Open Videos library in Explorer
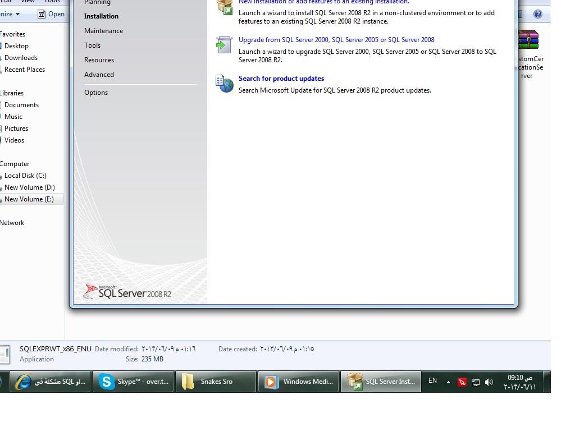The height and width of the screenshot is (431, 575). click(x=14, y=140)
